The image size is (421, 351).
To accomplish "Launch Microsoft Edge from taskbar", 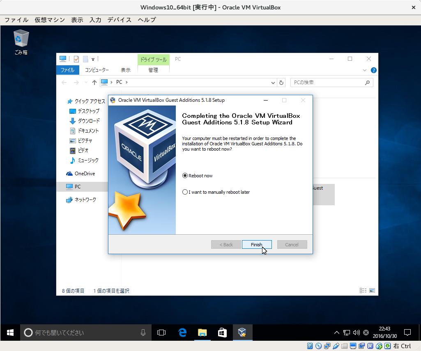I will (x=183, y=333).
